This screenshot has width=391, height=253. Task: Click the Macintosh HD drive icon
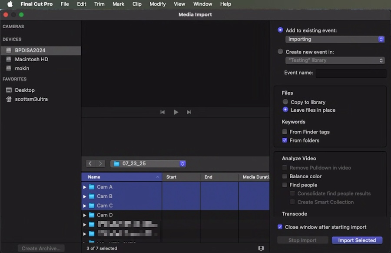pyautogui.click(x=9, y=59)
